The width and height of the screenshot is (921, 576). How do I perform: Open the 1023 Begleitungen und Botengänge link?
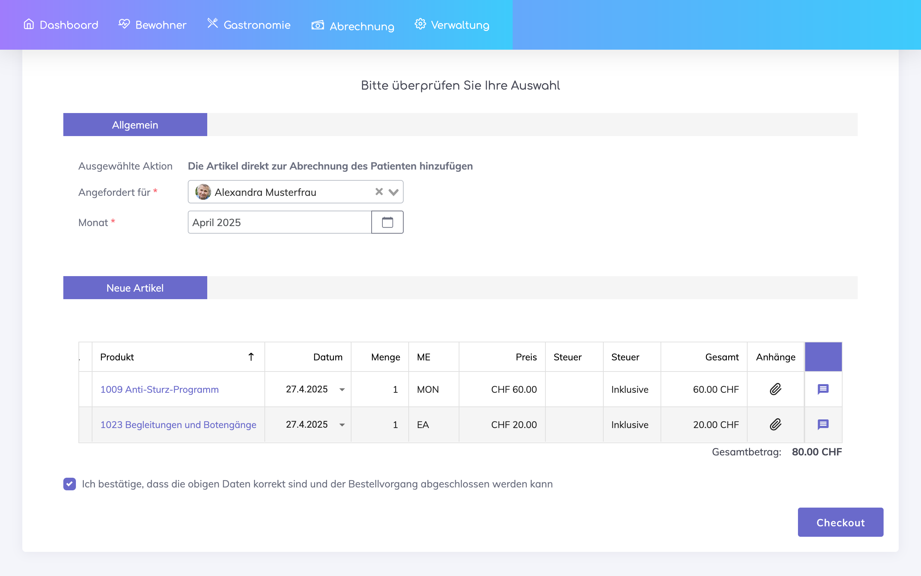[178, 425]
